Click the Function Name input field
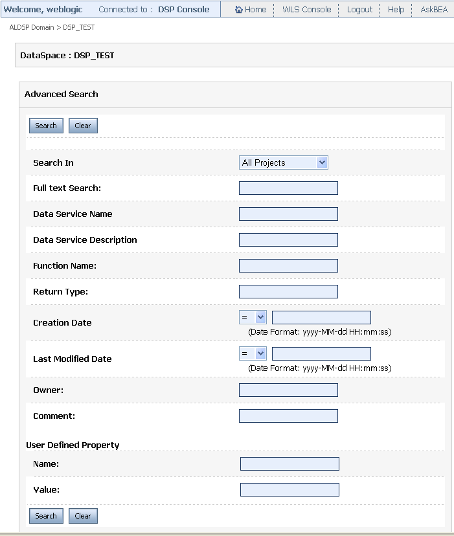454x536 pixels. pyautogui.click(x=288, y=266)
